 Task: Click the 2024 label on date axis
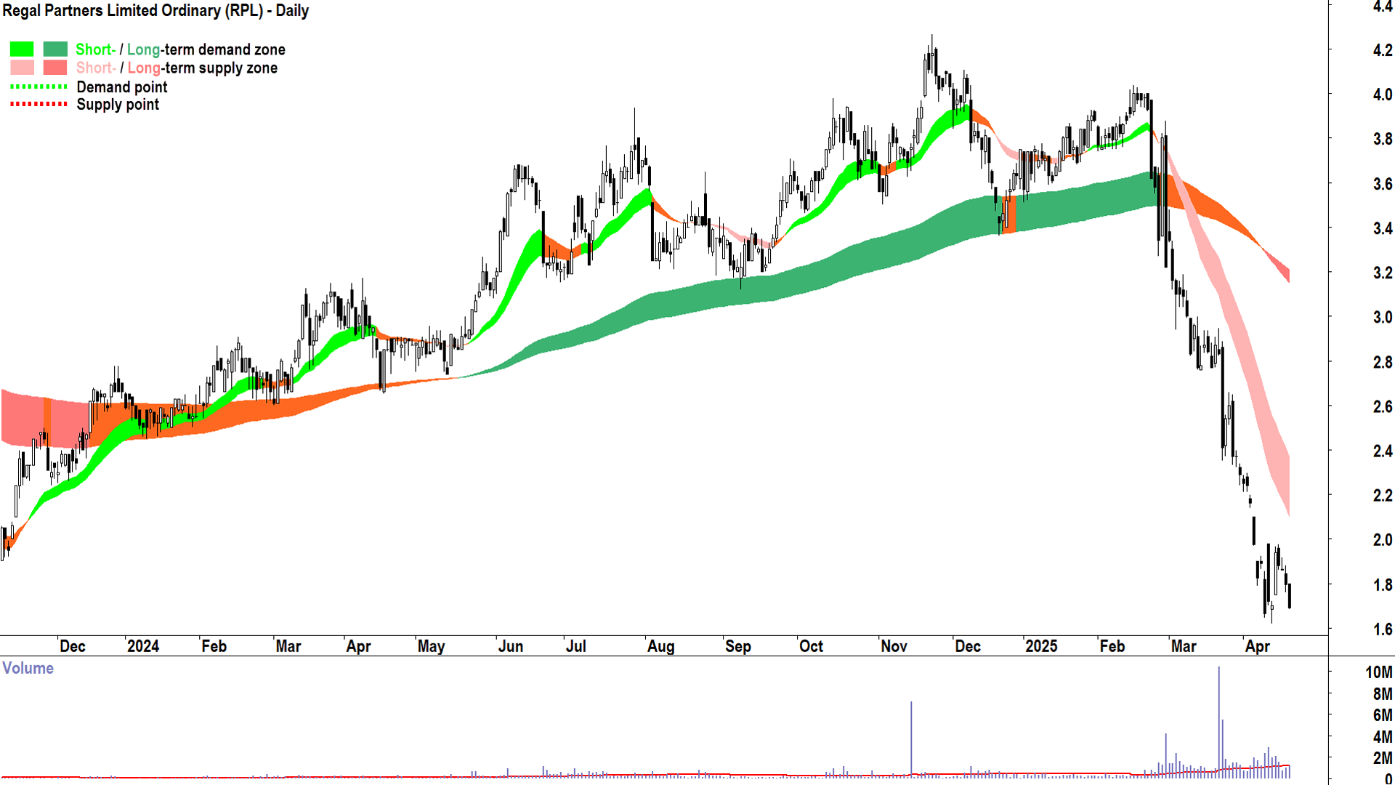(x=142, y=646)
